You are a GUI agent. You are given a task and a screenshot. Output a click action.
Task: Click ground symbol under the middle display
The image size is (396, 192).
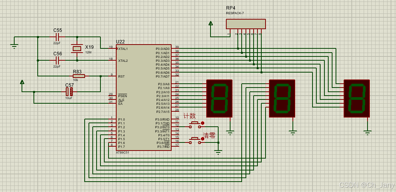(293, 133)
